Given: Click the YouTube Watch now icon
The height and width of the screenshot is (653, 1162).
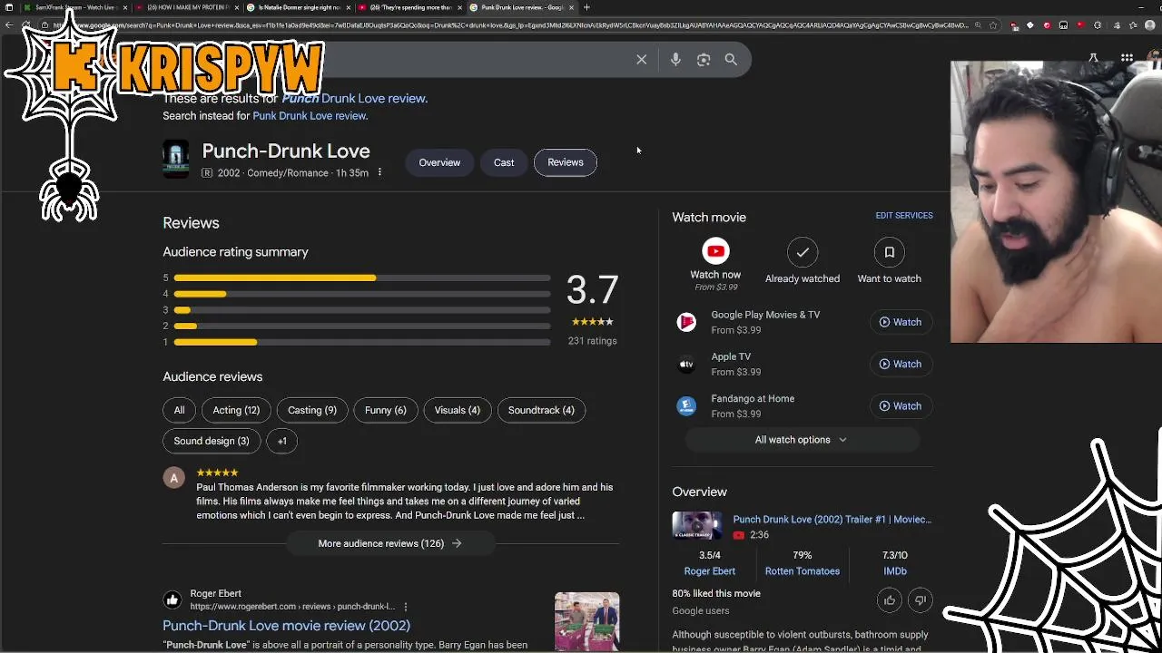Looking at the screenshot, I should 715,251.
